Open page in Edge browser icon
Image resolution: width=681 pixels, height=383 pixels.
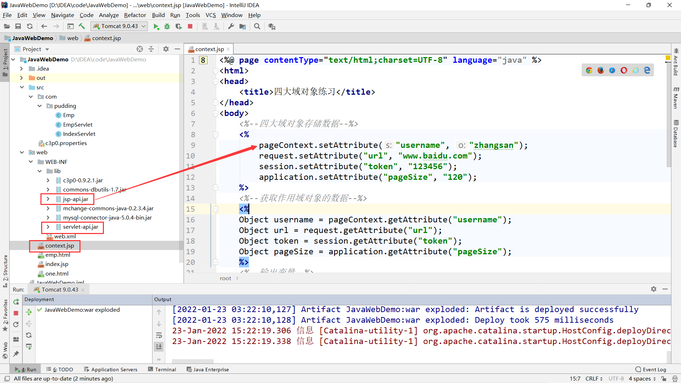(x=647, y=70)
